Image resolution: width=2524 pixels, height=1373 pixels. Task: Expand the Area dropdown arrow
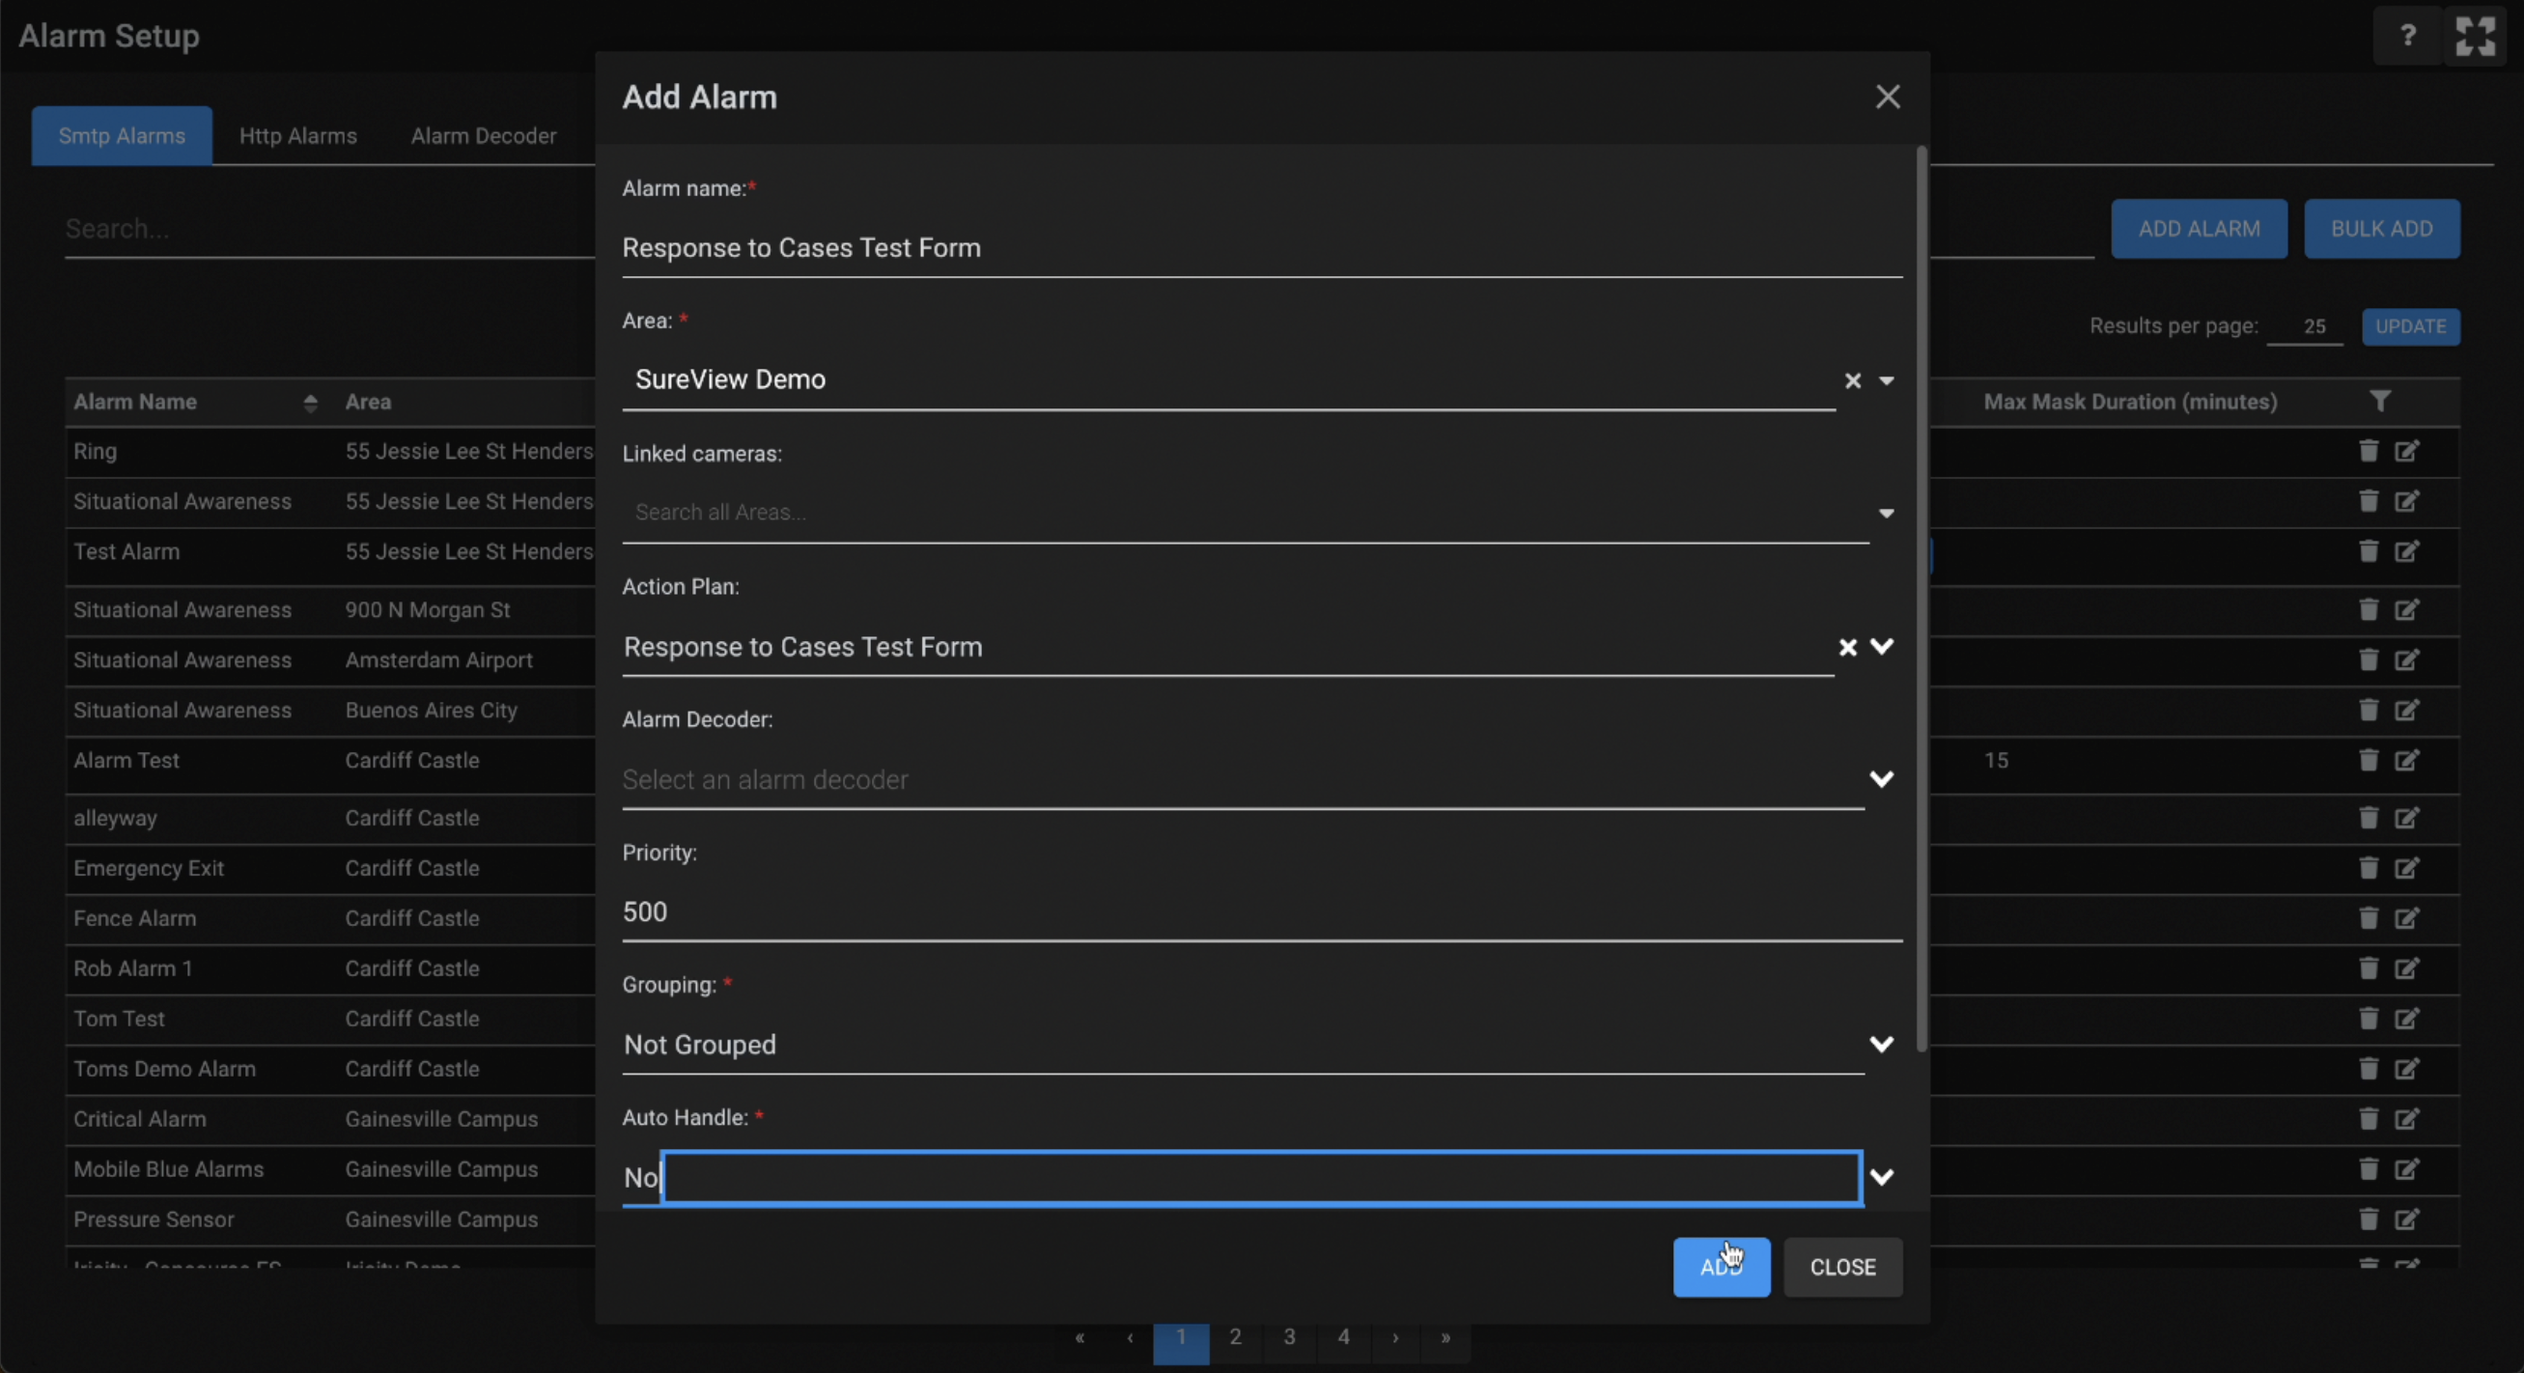pyautogui.click(x=1886, y=380)
